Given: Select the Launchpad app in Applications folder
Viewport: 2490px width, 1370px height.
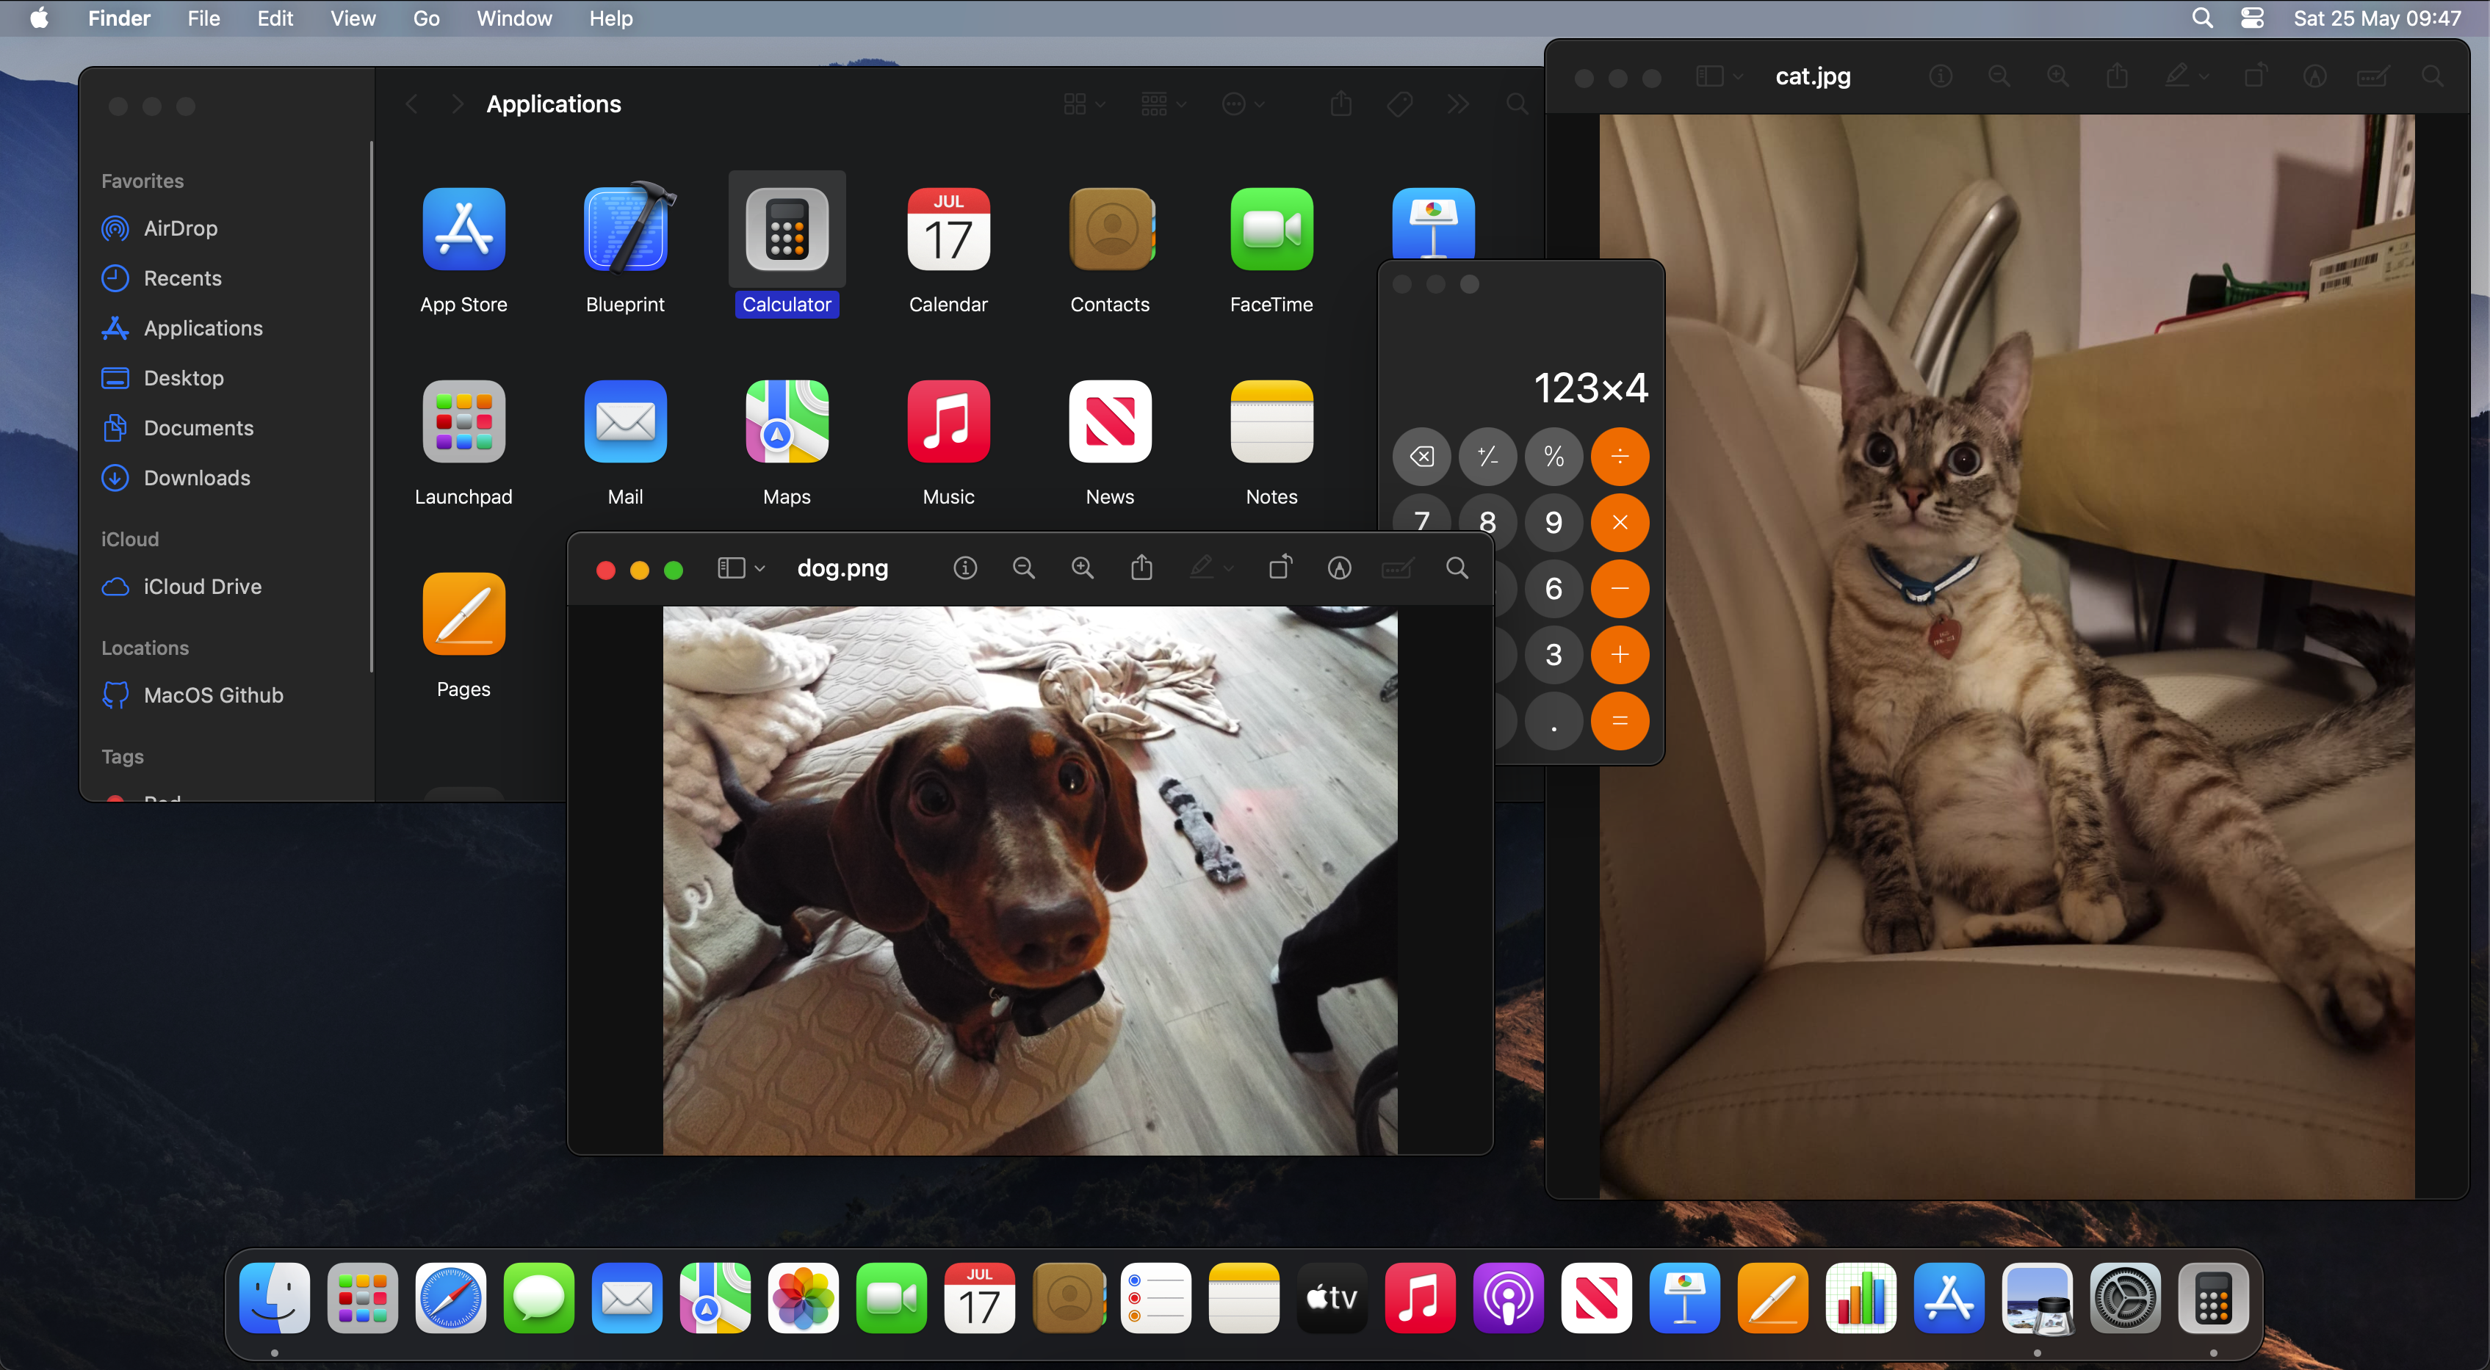Looking at the screenshot, I should pyautogui.click(x=463, y=422).
